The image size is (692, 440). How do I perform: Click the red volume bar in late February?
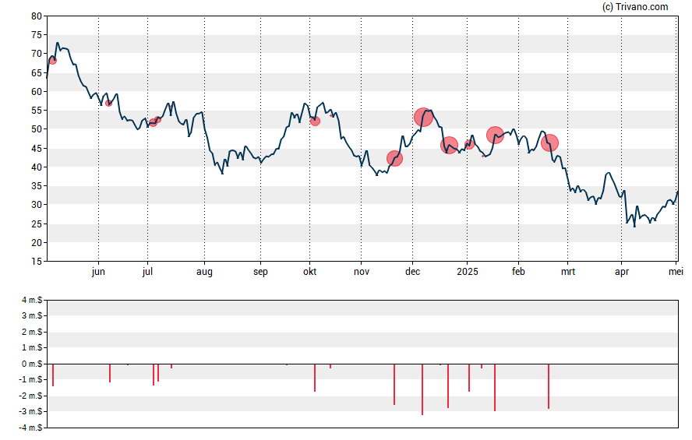coord(549,386)
